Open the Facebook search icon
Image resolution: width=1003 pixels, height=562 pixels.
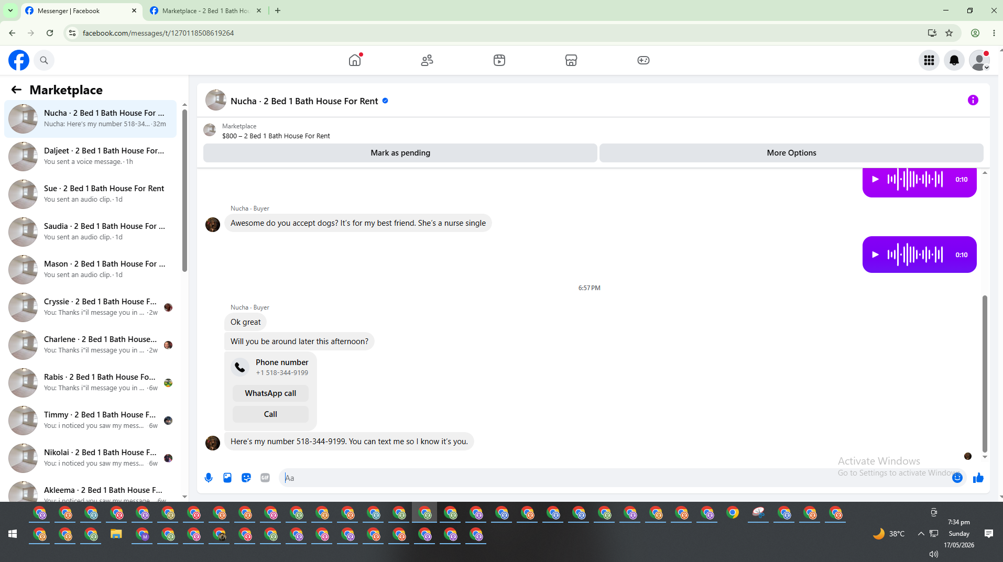(x=44, y=60)
